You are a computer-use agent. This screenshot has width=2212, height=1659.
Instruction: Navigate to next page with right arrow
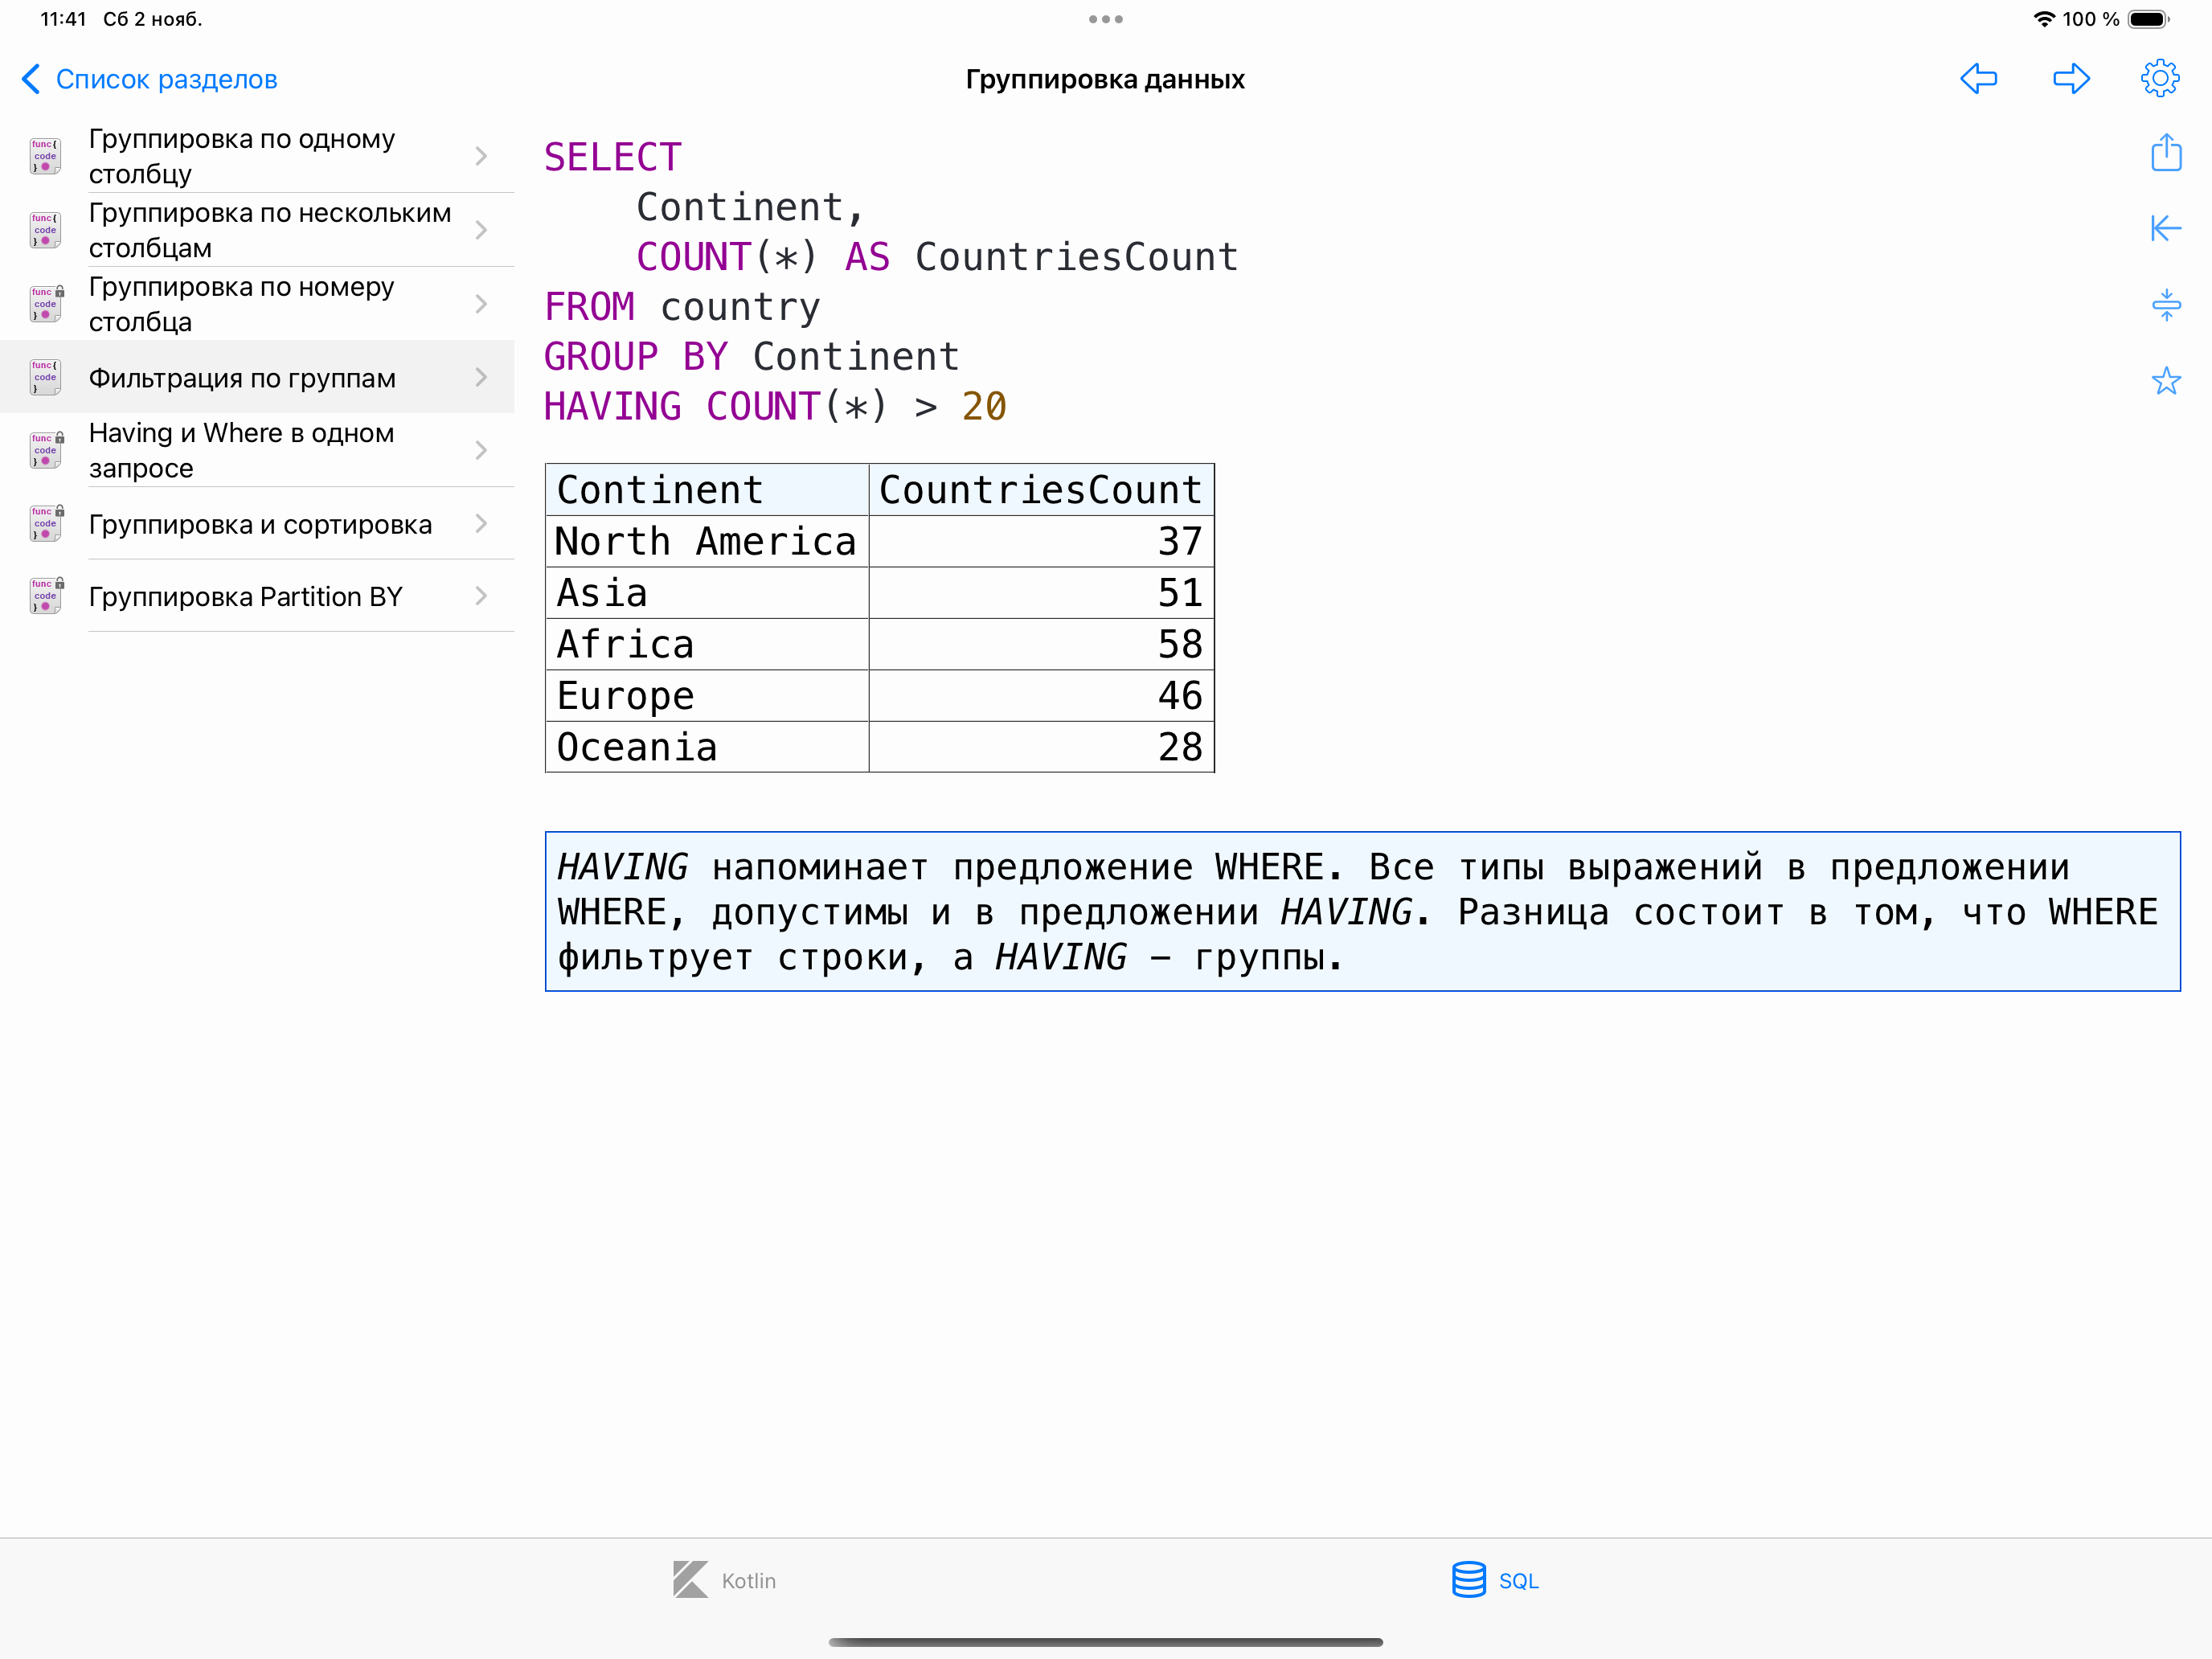[2071, 78]
